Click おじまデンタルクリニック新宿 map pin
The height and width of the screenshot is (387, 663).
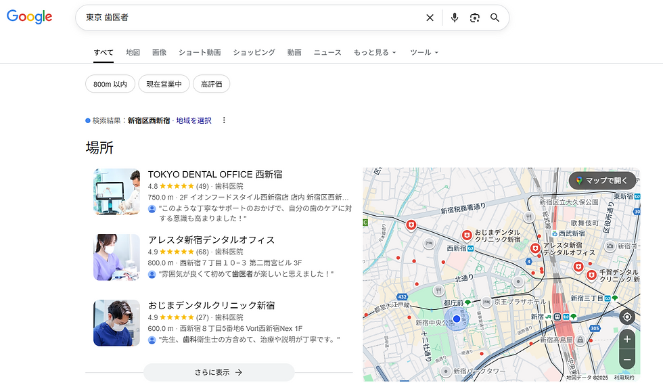pyautogui.click(x=466, y=235)
